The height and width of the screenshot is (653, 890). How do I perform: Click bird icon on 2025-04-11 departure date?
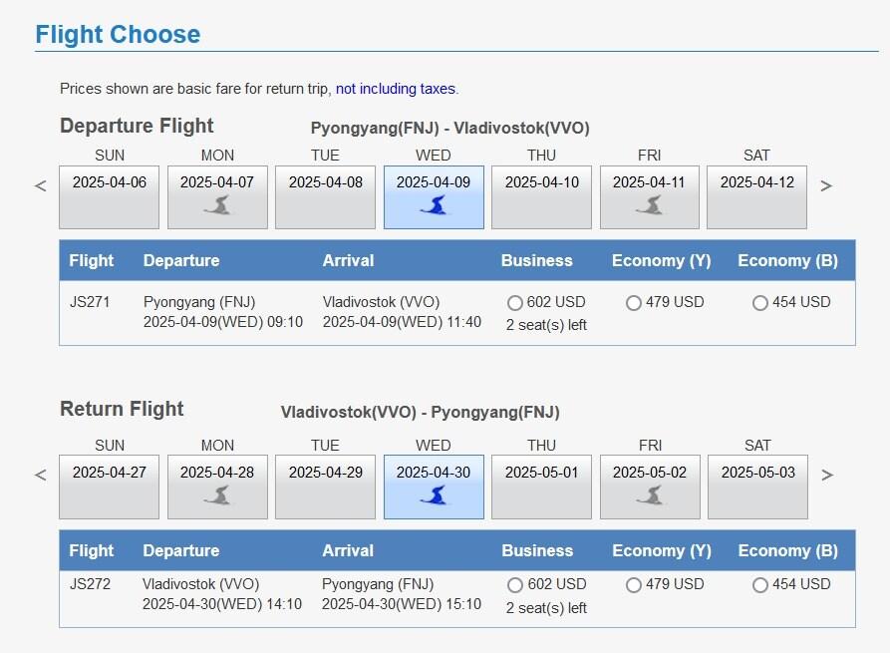click(650, 205)
